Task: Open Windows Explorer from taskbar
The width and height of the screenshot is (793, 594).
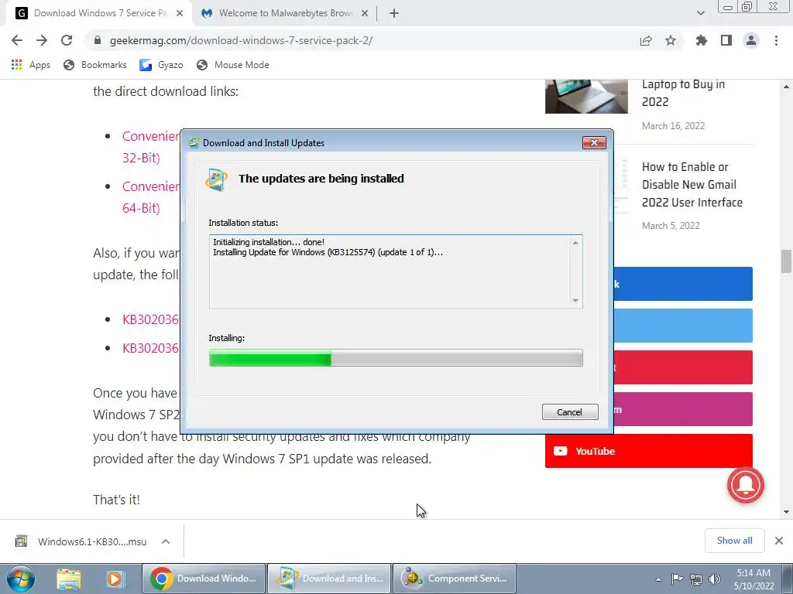Action: pyautogui.click(x=69, y=579)
